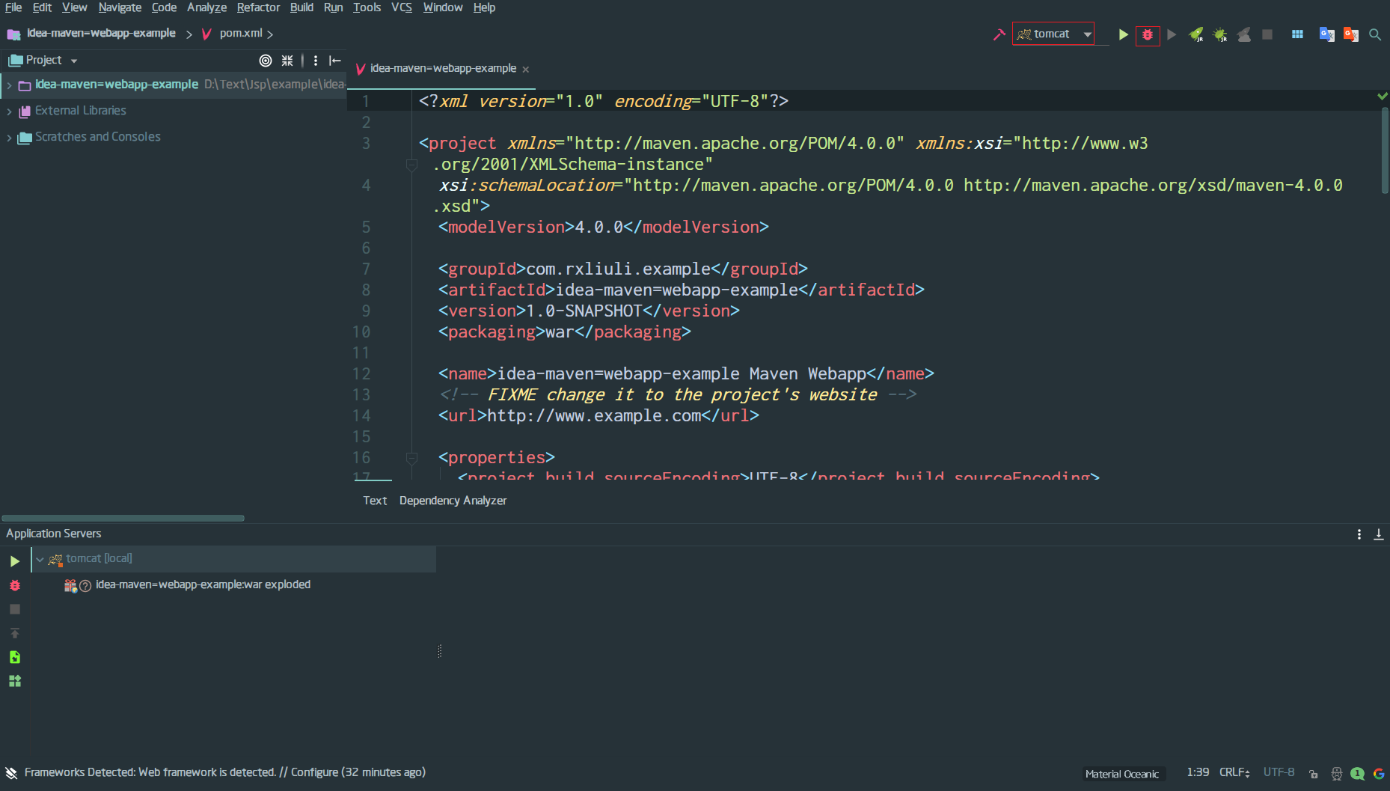Click the Frameworks Detected notification message
Screen dimensions: 1390x791
[224, 772]
